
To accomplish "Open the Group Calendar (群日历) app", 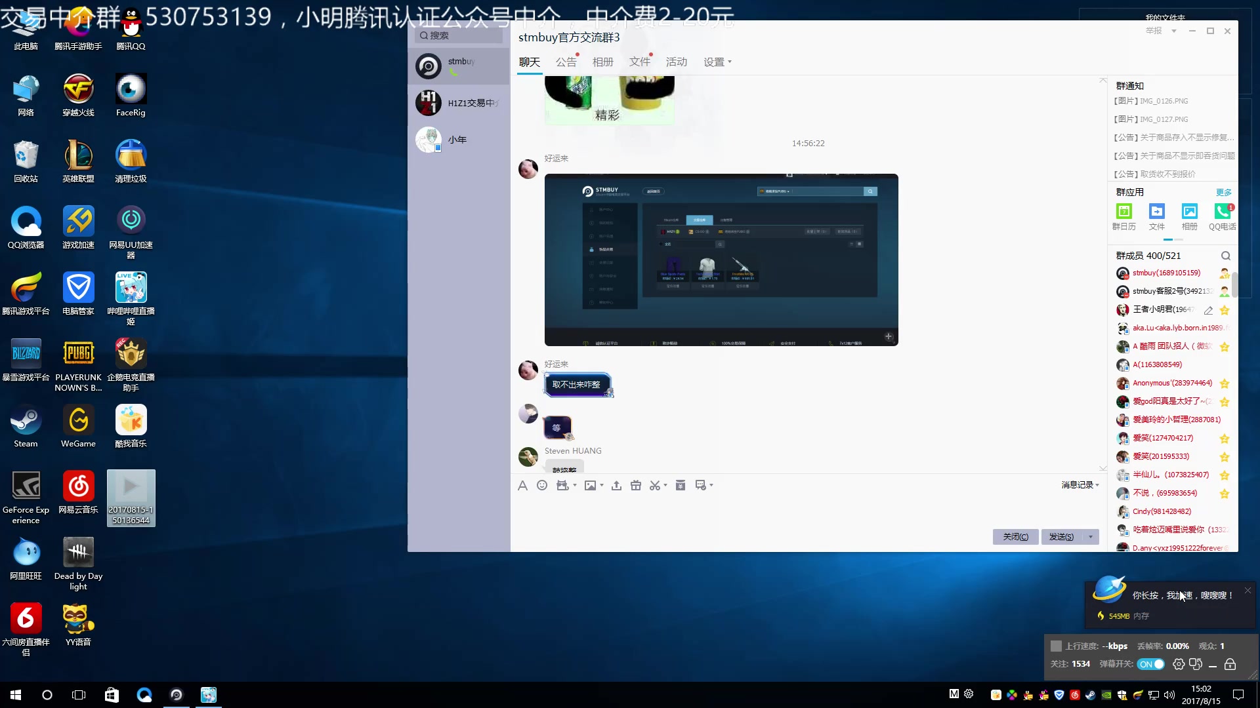I will (x=1124, y=216).
